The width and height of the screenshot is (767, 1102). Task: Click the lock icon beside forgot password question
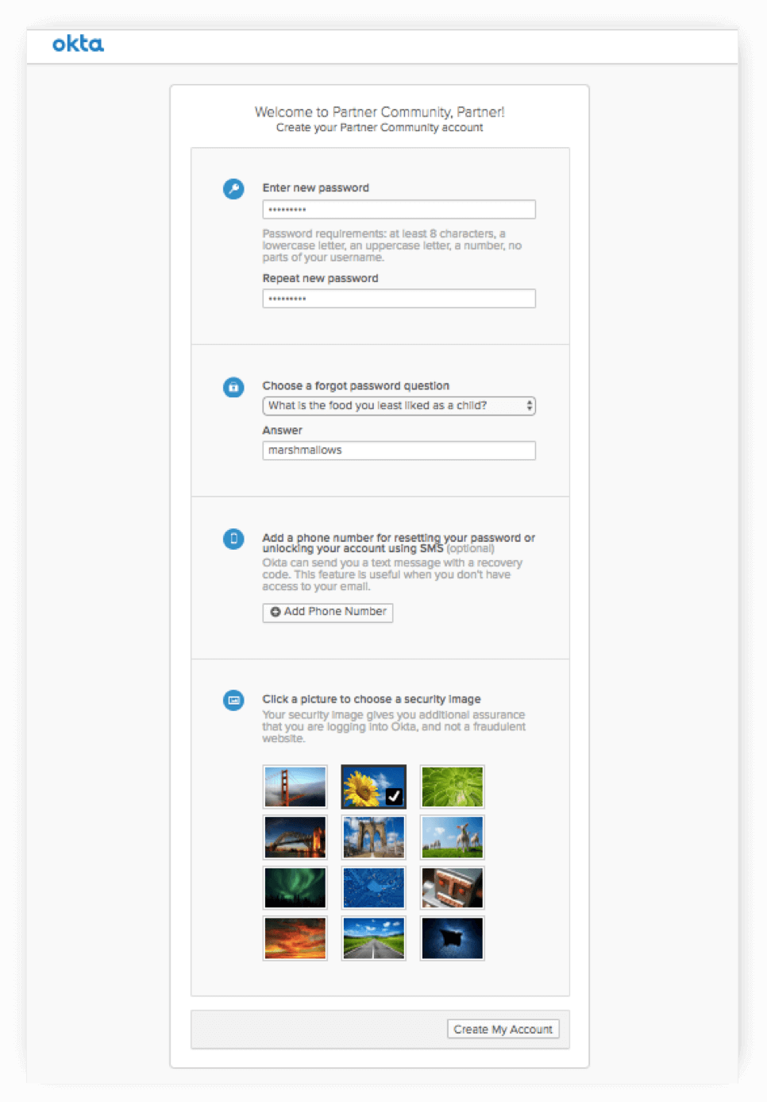[233, 387]
